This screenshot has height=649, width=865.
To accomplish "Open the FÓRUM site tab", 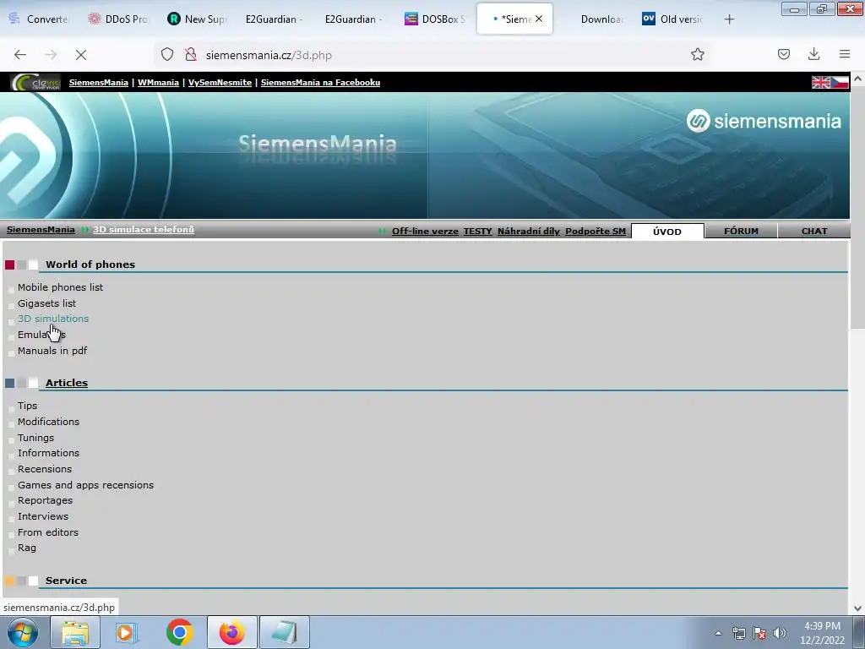I will pos(741,232).
